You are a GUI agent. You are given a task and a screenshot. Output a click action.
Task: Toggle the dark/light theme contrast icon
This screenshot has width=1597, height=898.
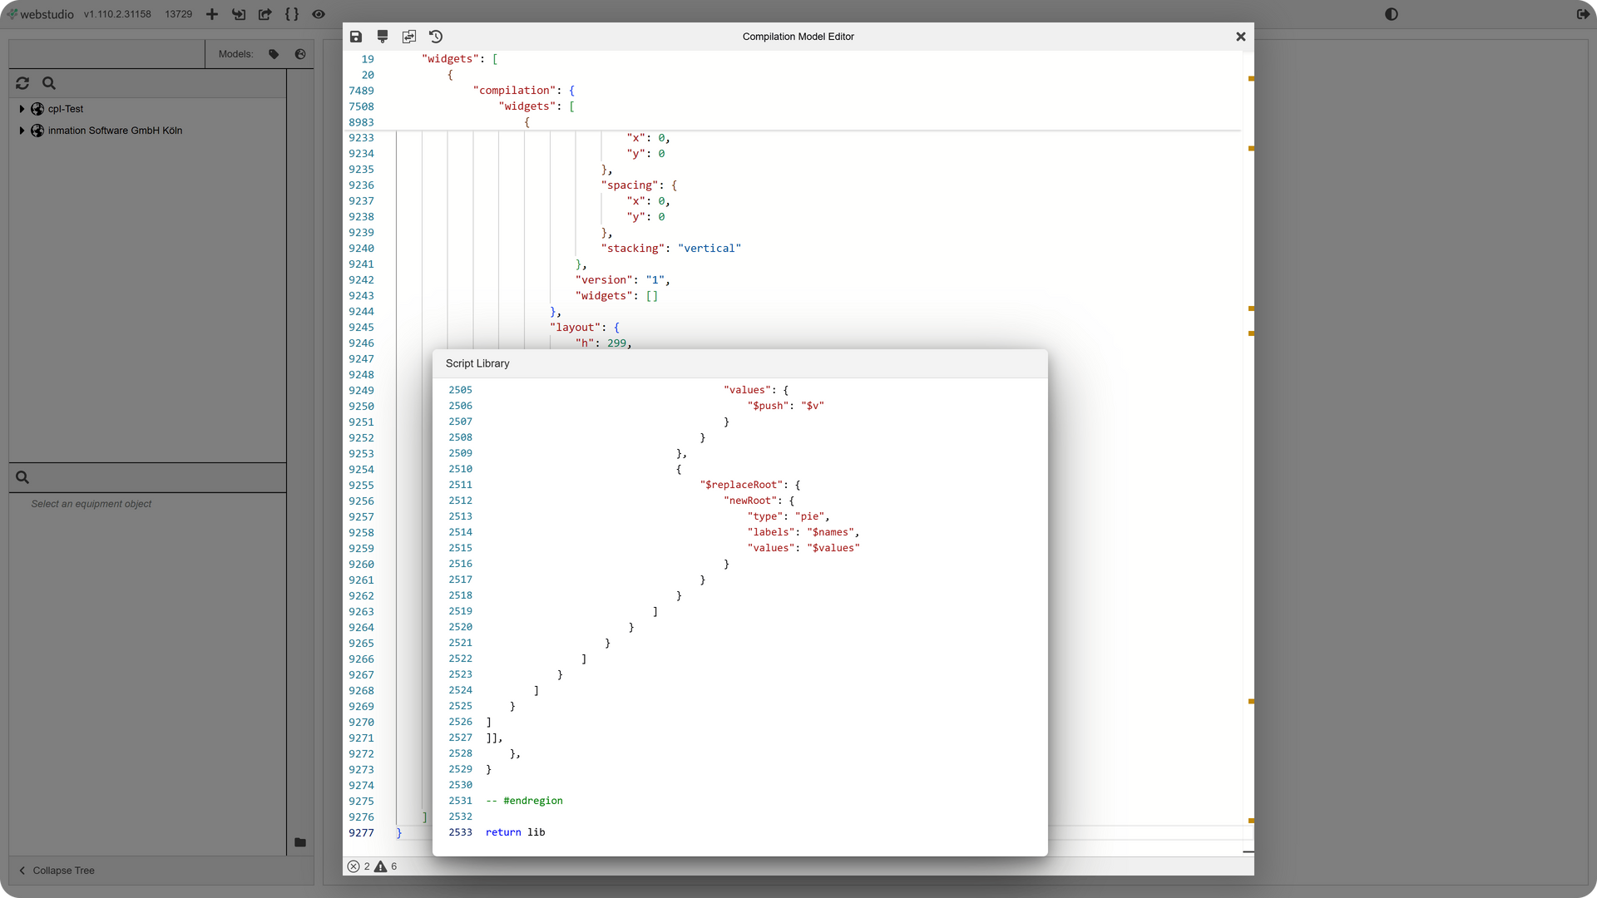[1392, 14]
